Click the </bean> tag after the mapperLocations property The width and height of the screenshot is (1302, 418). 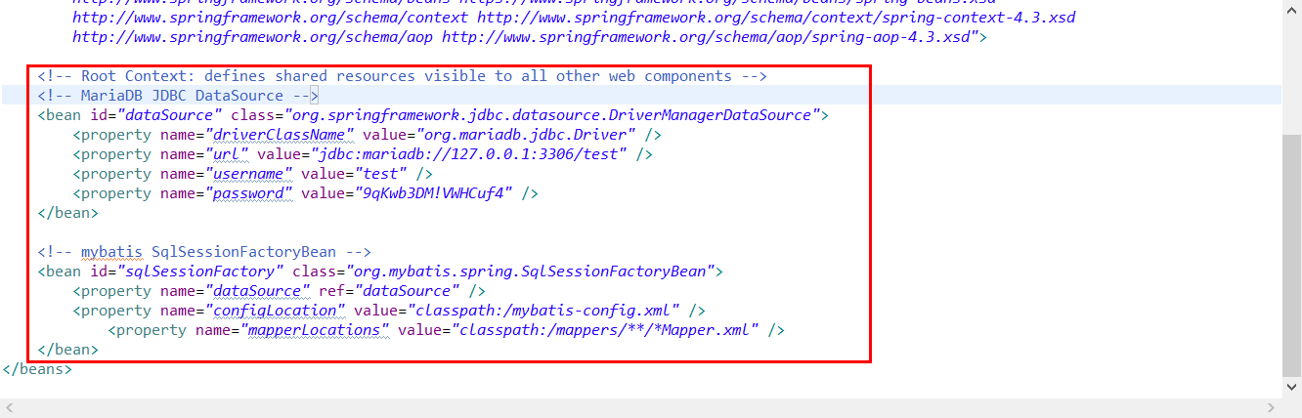67,350
